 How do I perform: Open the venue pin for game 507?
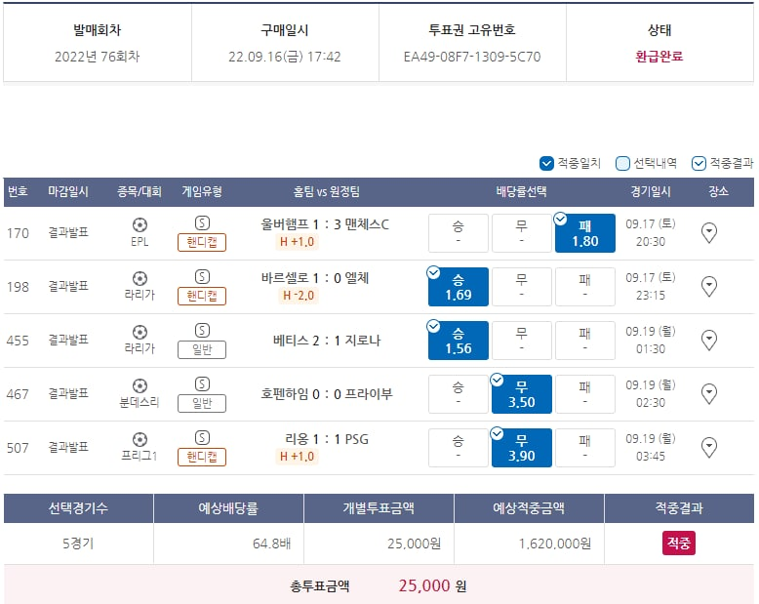click(x=709, y=447)
